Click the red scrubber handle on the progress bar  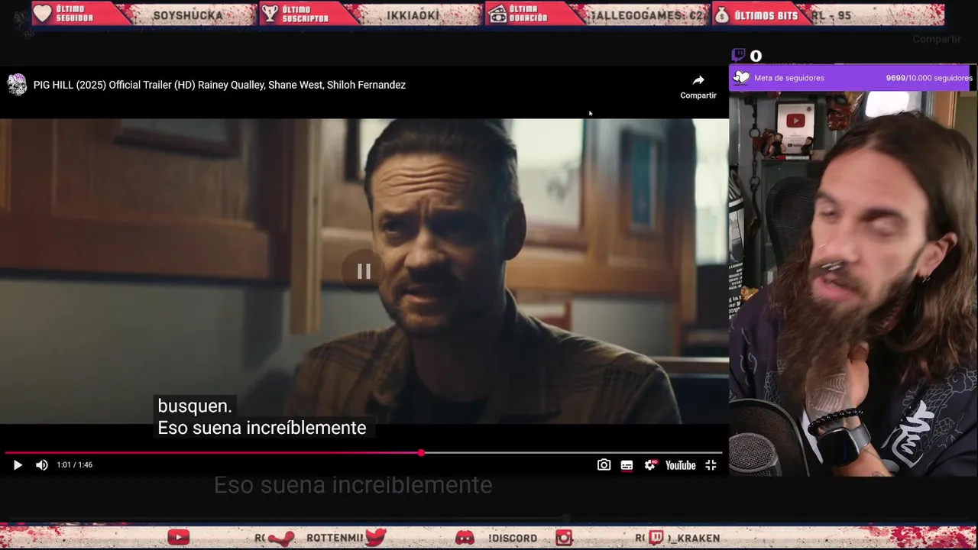(421, 453)
